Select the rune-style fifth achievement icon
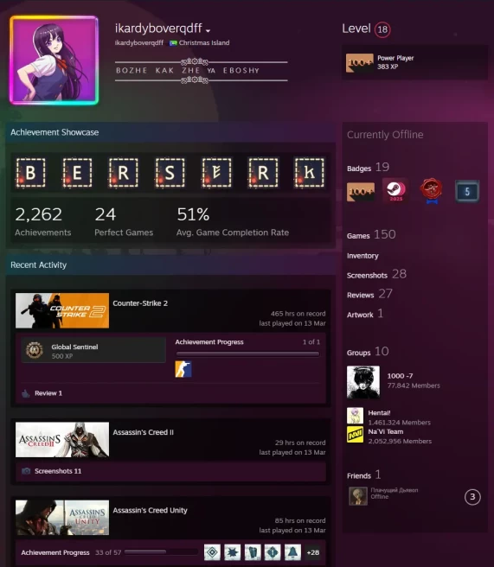The width and height of the screenshot is (494, 567). tap(216, 173)
